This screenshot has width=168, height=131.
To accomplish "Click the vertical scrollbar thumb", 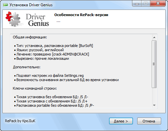I will click(154, 64).
